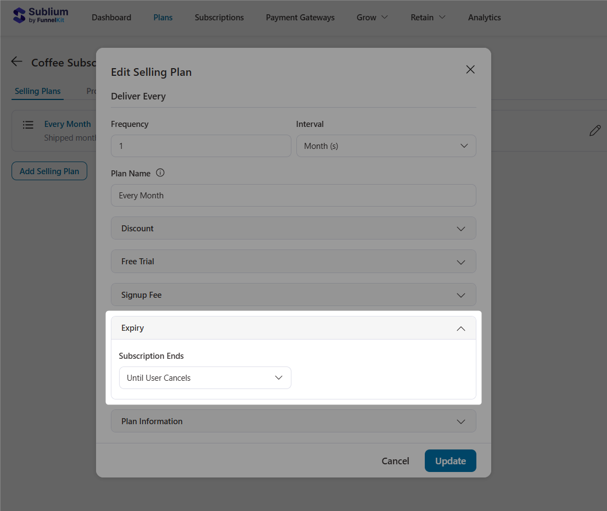Switch to the Selling Plans tab

[x=37, y=91]
